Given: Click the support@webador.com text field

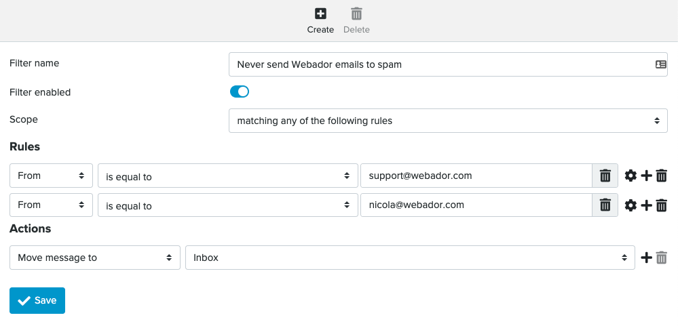Looking at the screenshot, I should (x=476, y=176).
